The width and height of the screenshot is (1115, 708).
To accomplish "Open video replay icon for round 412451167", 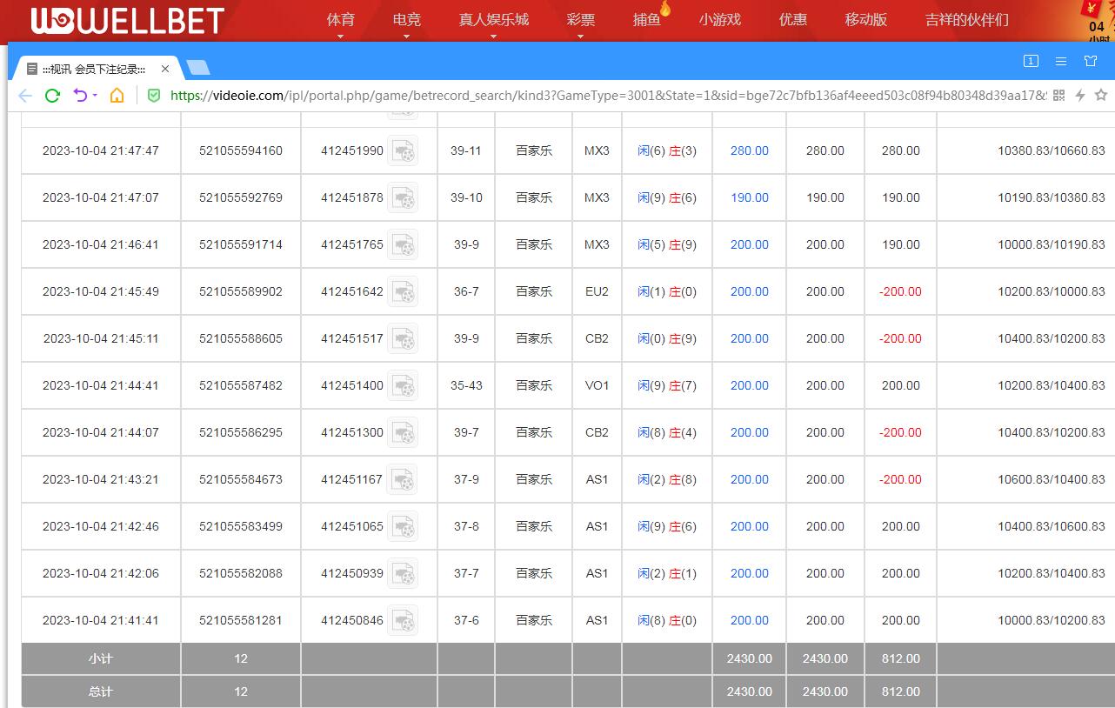I will click(x=403, y=479).
